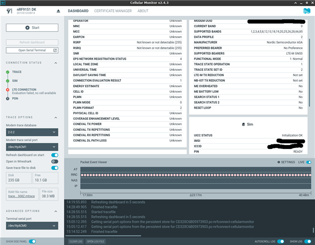Image resolution: width=315 pixels, height=245 pixels.
Task: Click the Sim card icon
Action: click(243, 125)
